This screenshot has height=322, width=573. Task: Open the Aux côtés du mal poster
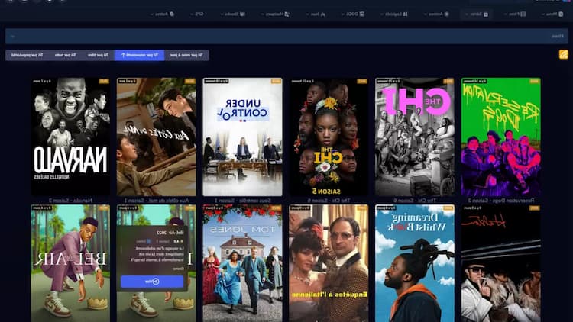point(157,137)
